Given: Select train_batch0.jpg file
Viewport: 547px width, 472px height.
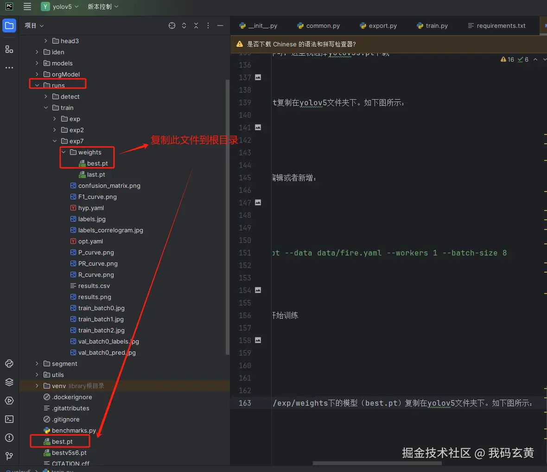Looking at the screenshot, I should (x=97, y=308).
